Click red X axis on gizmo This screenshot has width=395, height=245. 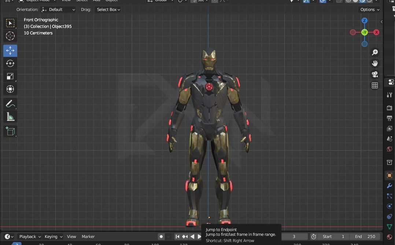(x=376, y=32)
